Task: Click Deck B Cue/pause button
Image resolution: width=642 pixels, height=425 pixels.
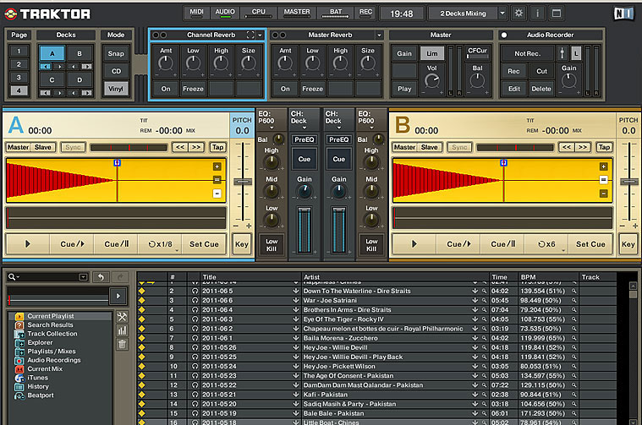Action: click(503, 244)
